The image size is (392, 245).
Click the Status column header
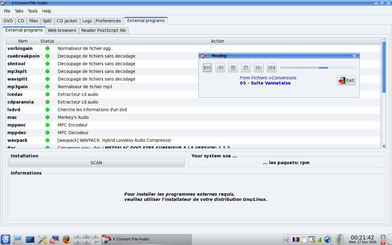pos(47,41)
